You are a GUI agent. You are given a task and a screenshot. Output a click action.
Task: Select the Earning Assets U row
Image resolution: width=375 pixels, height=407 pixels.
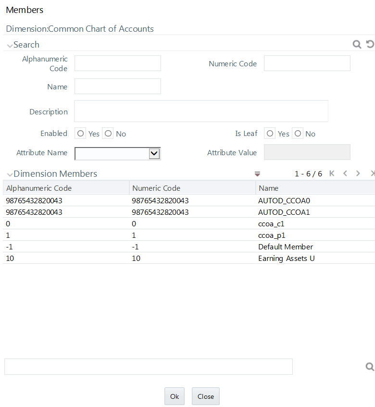point(189,258)
